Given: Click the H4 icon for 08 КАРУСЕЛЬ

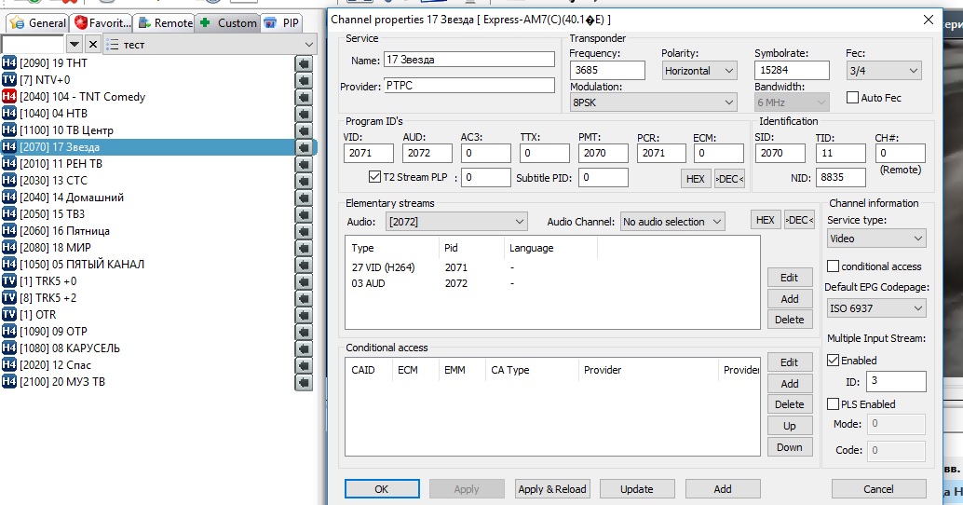Looking at the screenshot, I should pos(9,348).
